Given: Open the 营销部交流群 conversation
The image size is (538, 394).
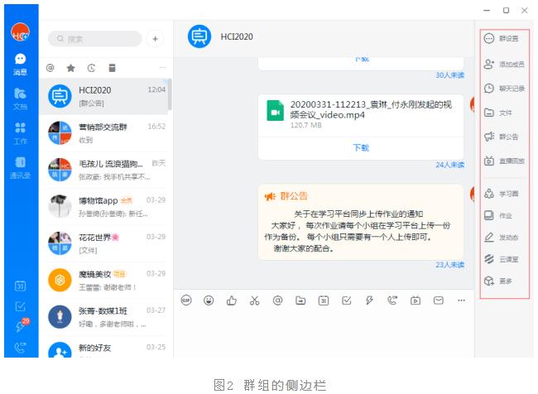Looking at the screenshot, I should [x=105, y=133].
